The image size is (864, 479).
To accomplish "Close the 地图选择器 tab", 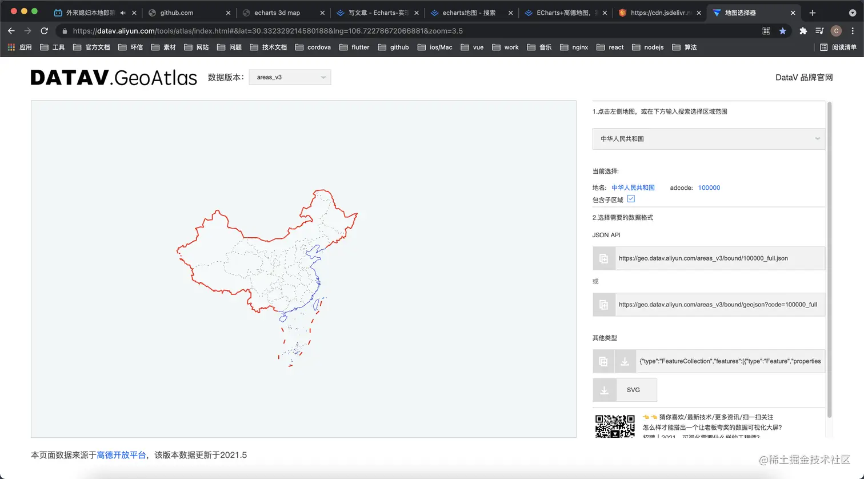I will click(x=793, y=13).
